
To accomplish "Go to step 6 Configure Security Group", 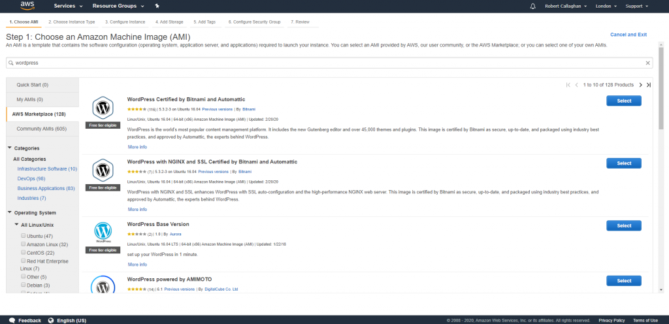I will [254, 22].
